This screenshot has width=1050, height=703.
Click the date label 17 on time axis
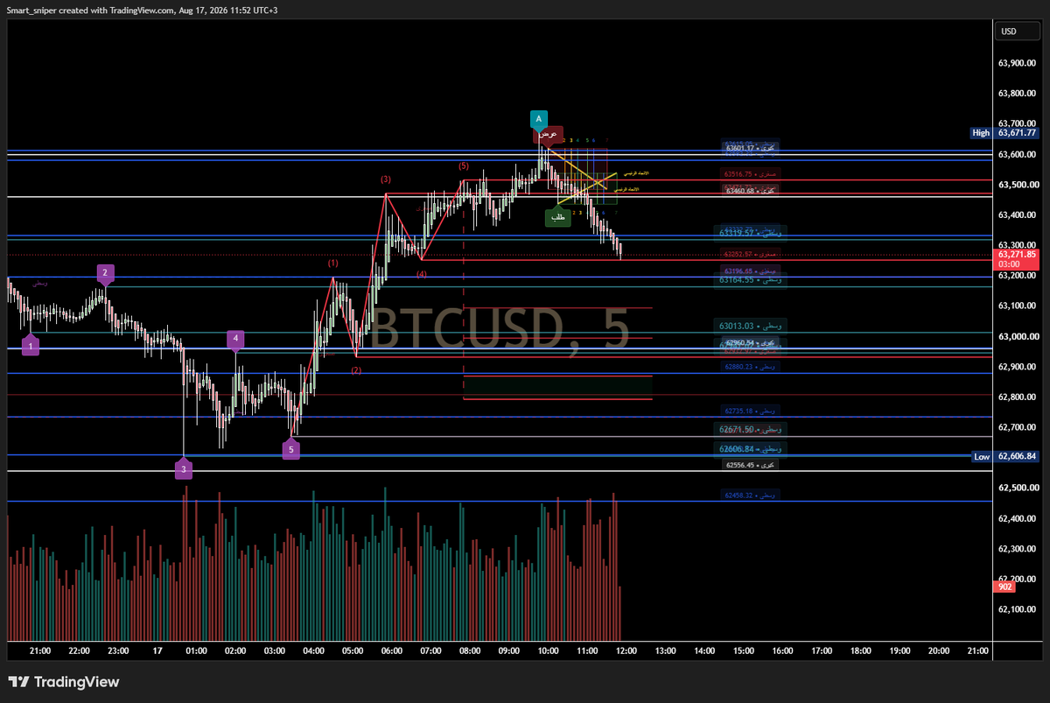(157, 650)
